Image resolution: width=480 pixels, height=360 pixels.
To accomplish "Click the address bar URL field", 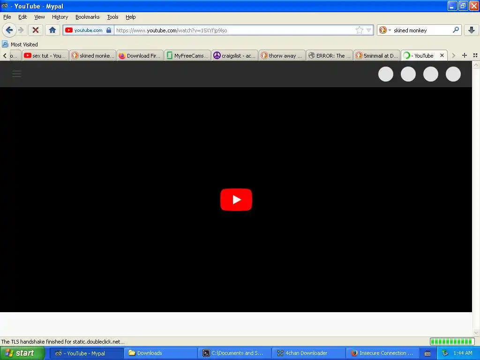I will (234, 30).
